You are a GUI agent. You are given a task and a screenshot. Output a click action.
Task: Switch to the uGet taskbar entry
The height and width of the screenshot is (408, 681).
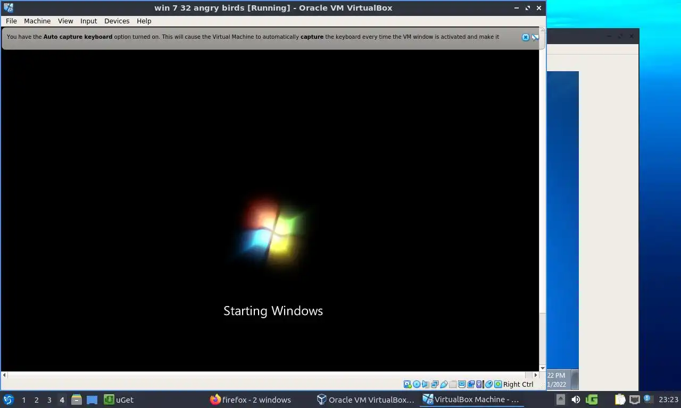coord(119,399)
